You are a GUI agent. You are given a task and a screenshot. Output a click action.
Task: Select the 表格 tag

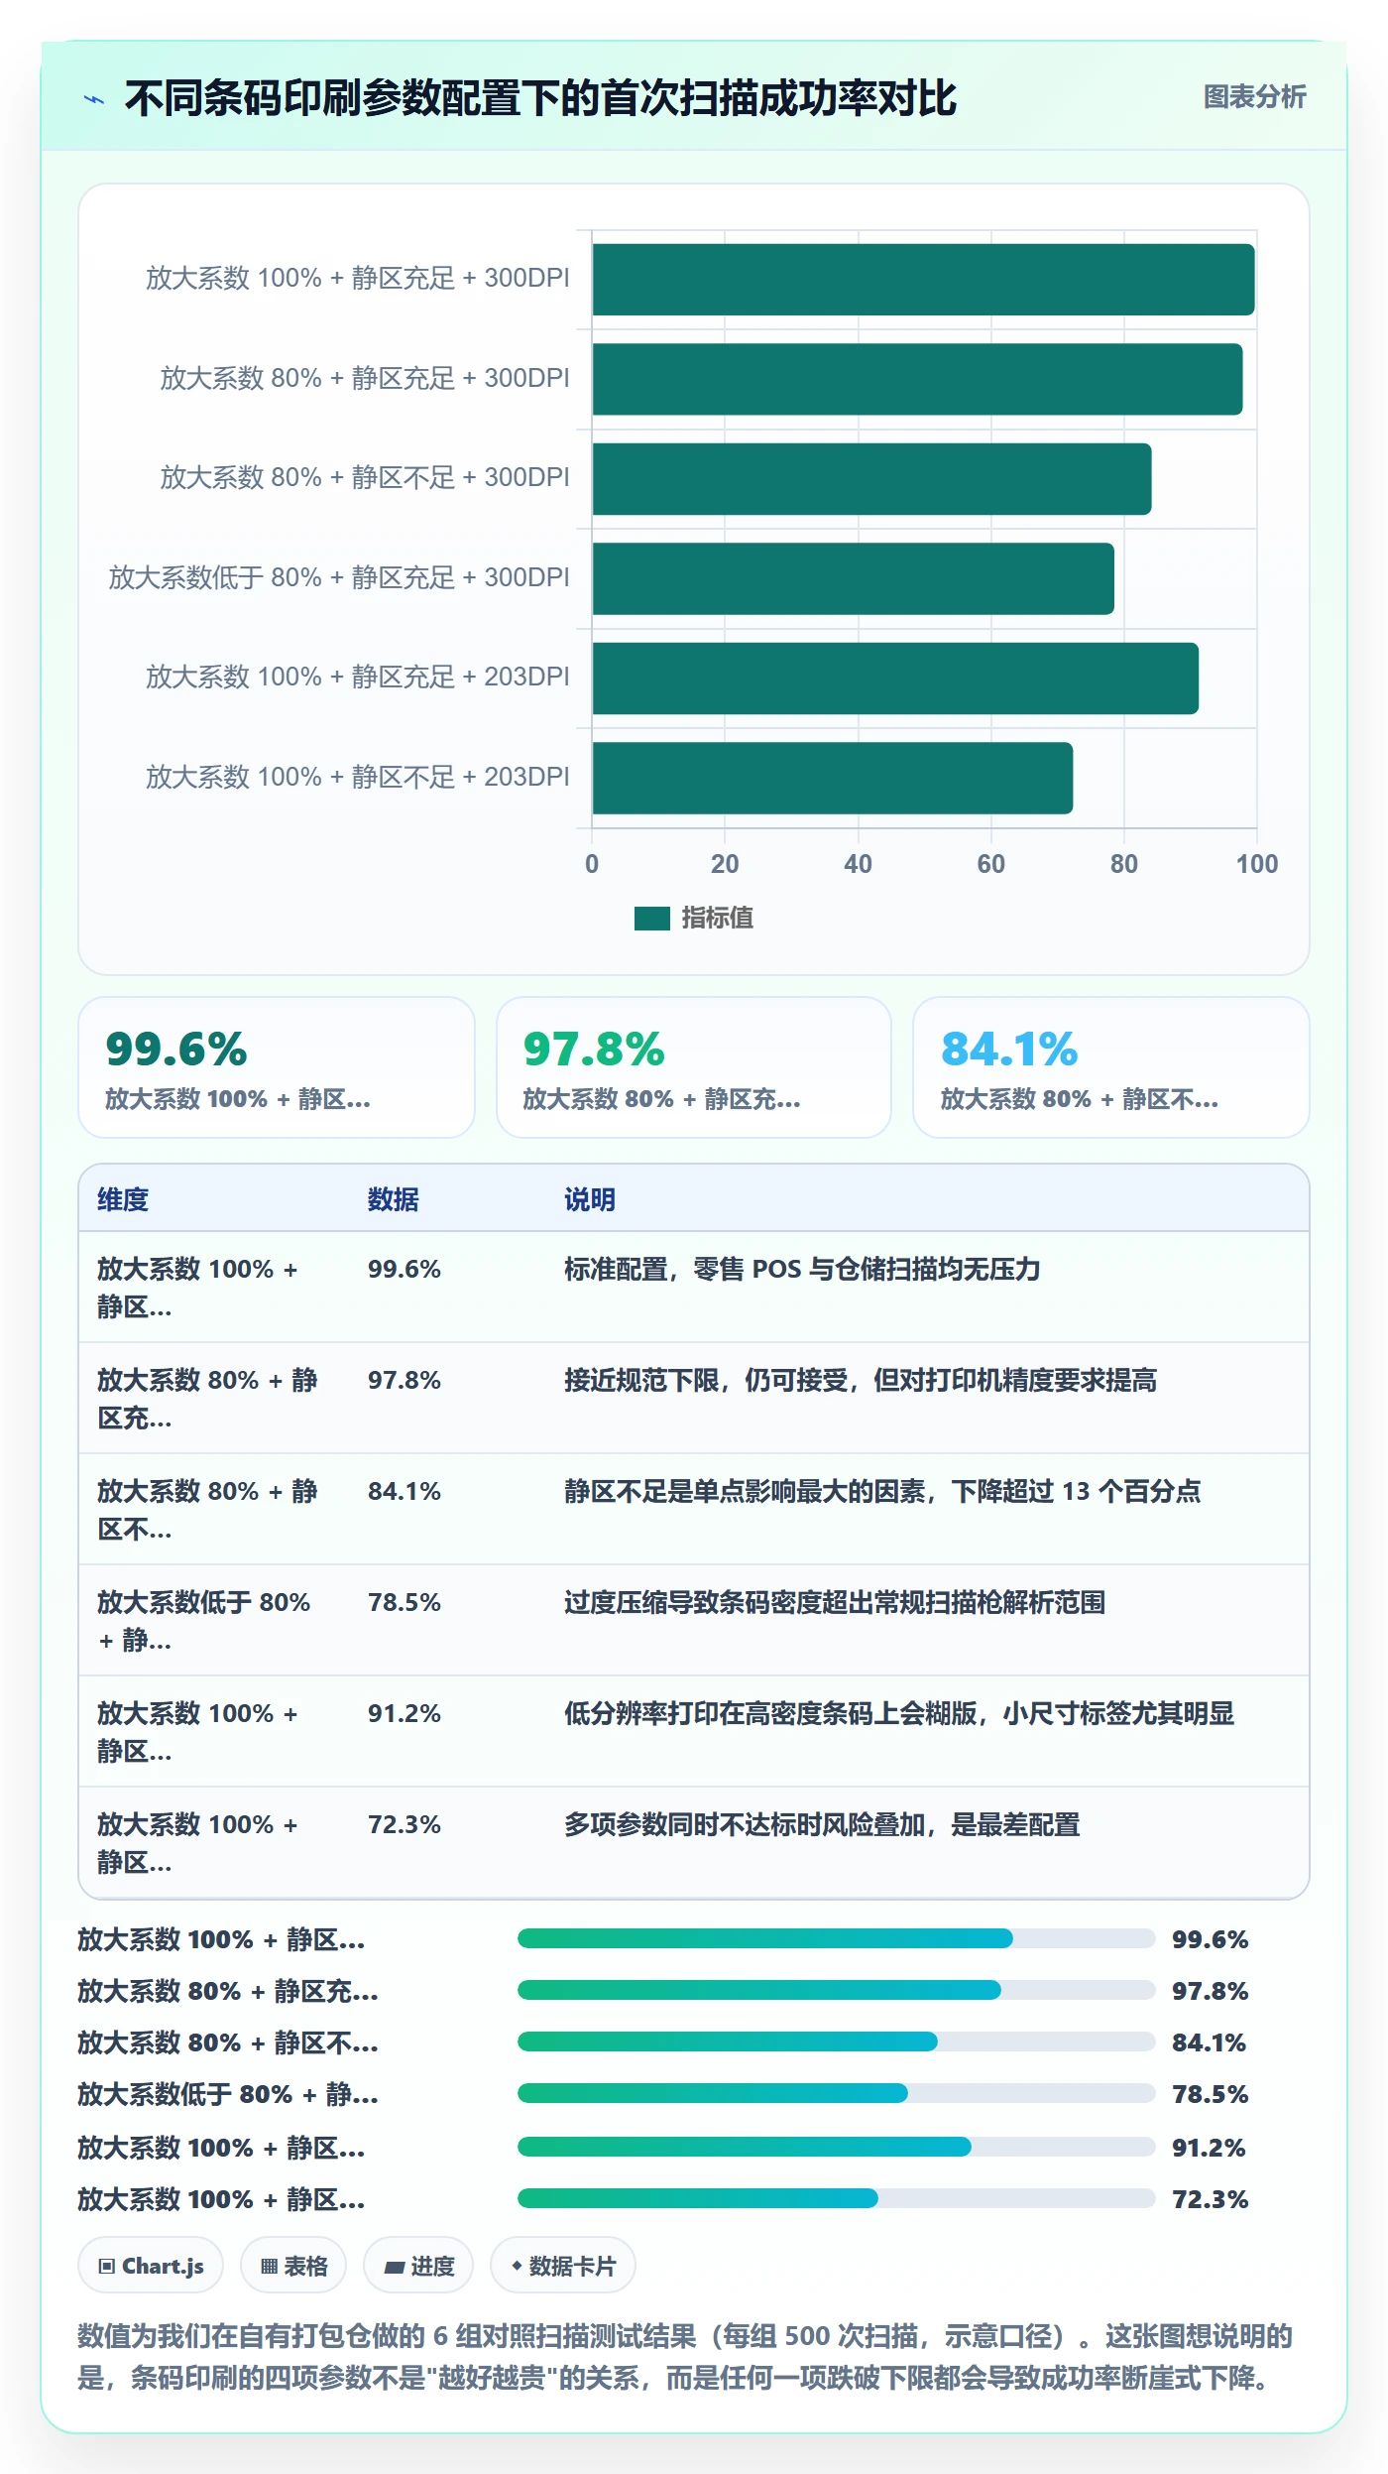pos(293,2266)
